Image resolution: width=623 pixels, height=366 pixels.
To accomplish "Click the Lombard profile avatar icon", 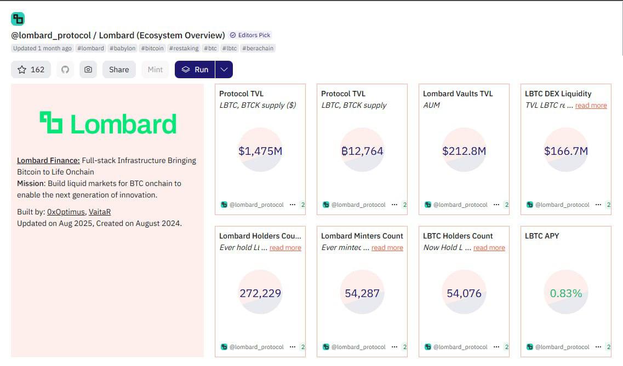I will pos(18,19).
